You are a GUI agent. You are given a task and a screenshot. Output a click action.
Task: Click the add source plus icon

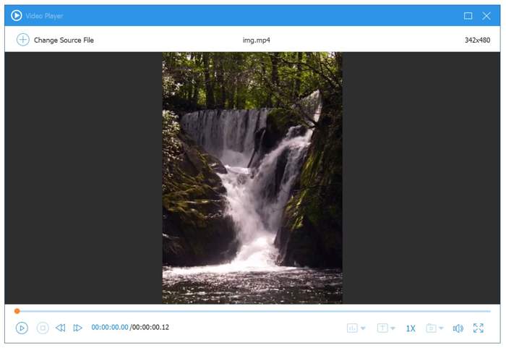pyautogui.click(x=22, y=40)
